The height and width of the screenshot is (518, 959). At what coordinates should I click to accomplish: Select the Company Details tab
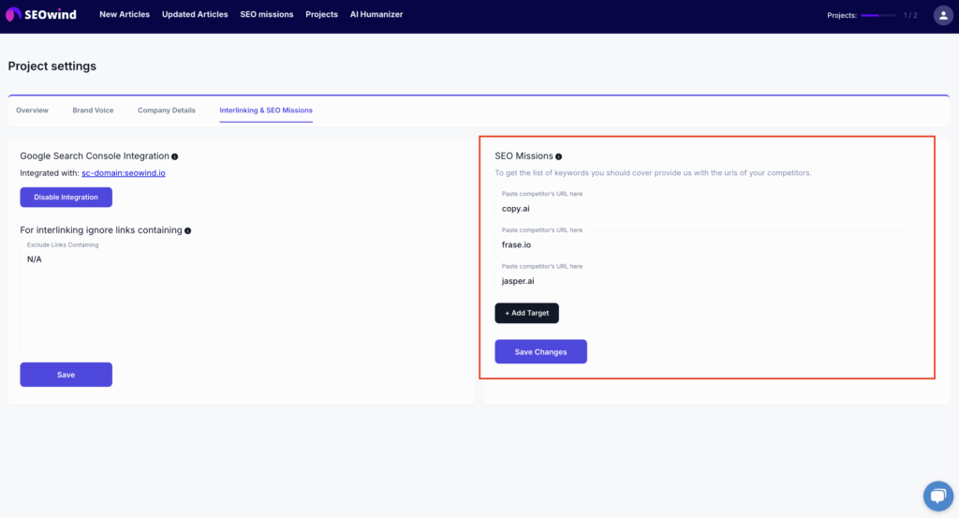pos(167,111)
